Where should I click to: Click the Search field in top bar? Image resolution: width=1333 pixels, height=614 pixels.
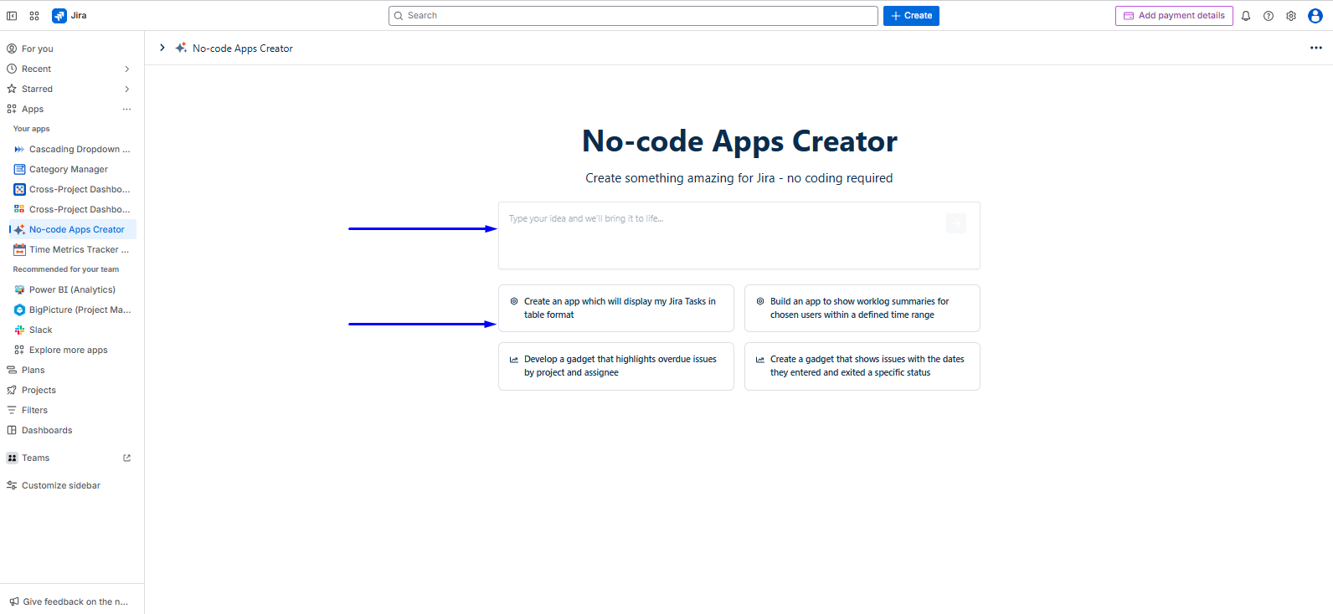(x=633, y=16)
